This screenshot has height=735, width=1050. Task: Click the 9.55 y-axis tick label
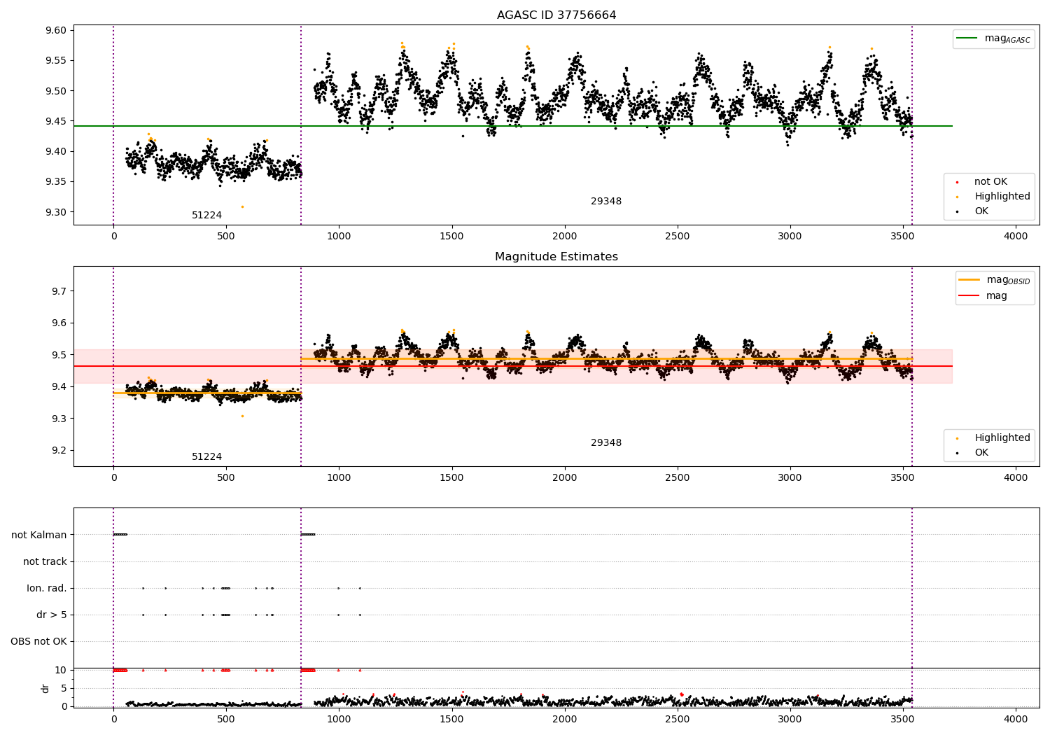pos(56,61)
